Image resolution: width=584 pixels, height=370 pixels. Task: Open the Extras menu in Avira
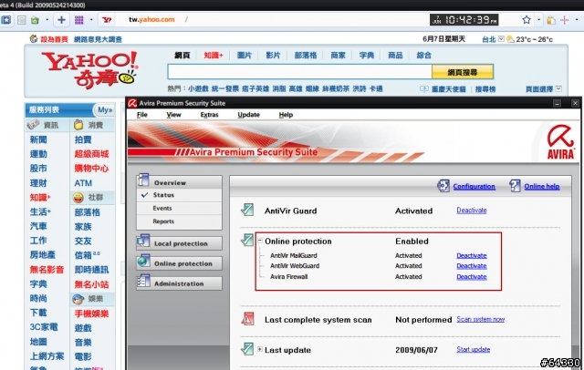[209, 115]
